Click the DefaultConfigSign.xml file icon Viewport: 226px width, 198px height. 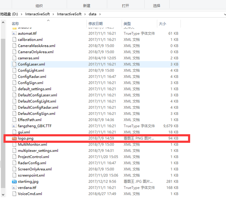coord(14,114)
